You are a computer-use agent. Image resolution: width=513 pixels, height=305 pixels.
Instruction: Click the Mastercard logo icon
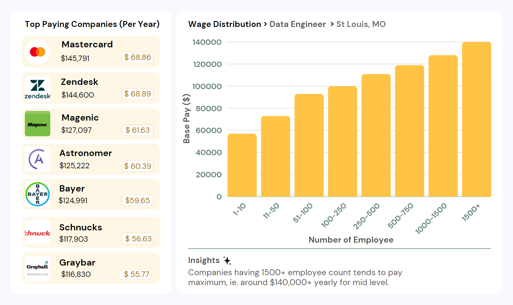(37, 52)
